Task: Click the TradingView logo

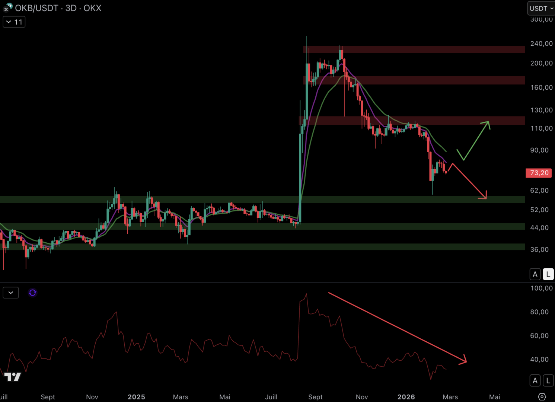Action: point(13,377)
